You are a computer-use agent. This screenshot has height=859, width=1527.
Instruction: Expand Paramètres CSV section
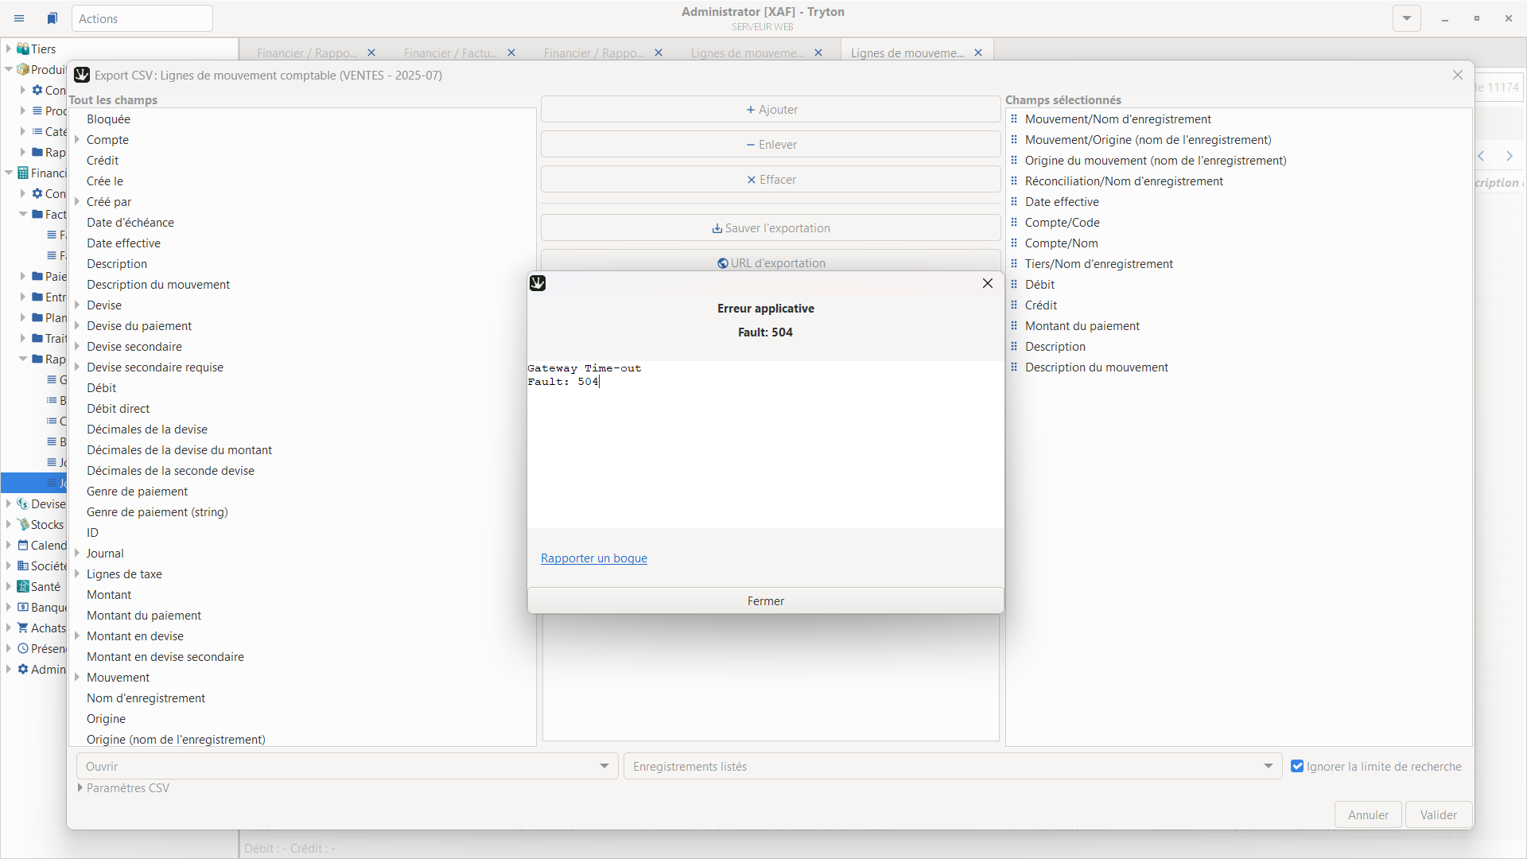[80, 788]
